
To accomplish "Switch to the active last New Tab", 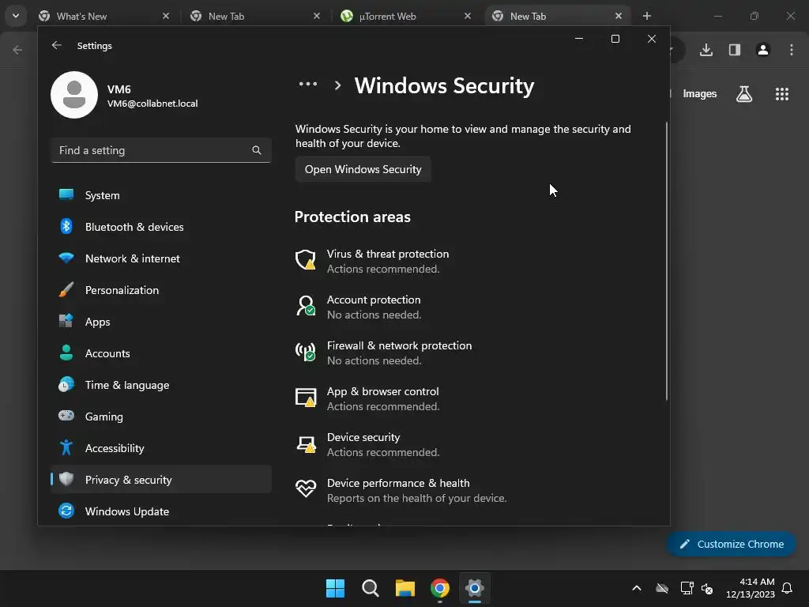I will pyautogui.click(x=557, y=16).
